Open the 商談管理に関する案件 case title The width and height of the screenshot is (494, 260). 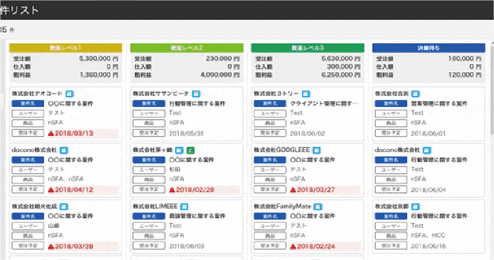point(197,216)
